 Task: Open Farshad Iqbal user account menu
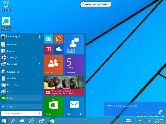coord(11,37)
